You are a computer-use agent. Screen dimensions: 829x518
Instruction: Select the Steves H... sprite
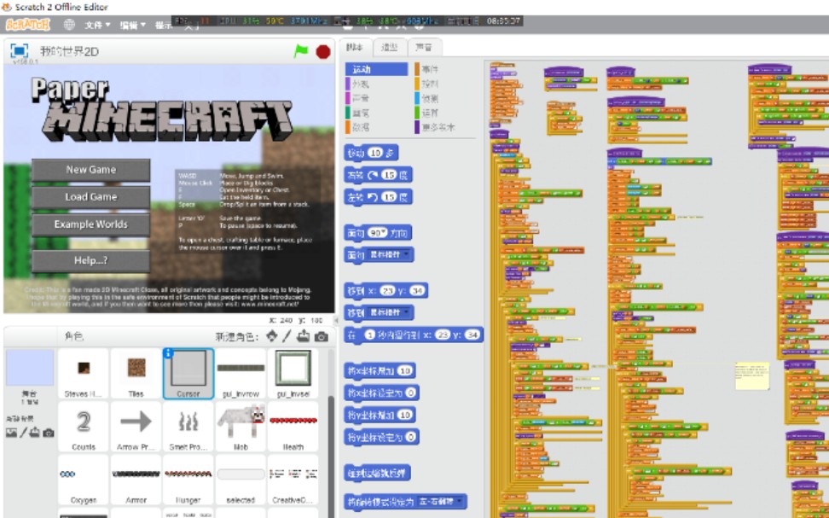(x=84, y=374)
